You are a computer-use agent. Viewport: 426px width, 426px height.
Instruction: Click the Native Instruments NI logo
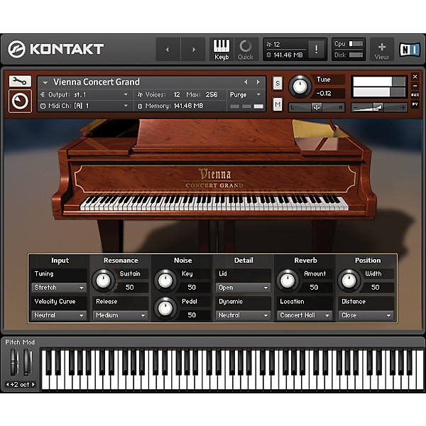point(410,50)
